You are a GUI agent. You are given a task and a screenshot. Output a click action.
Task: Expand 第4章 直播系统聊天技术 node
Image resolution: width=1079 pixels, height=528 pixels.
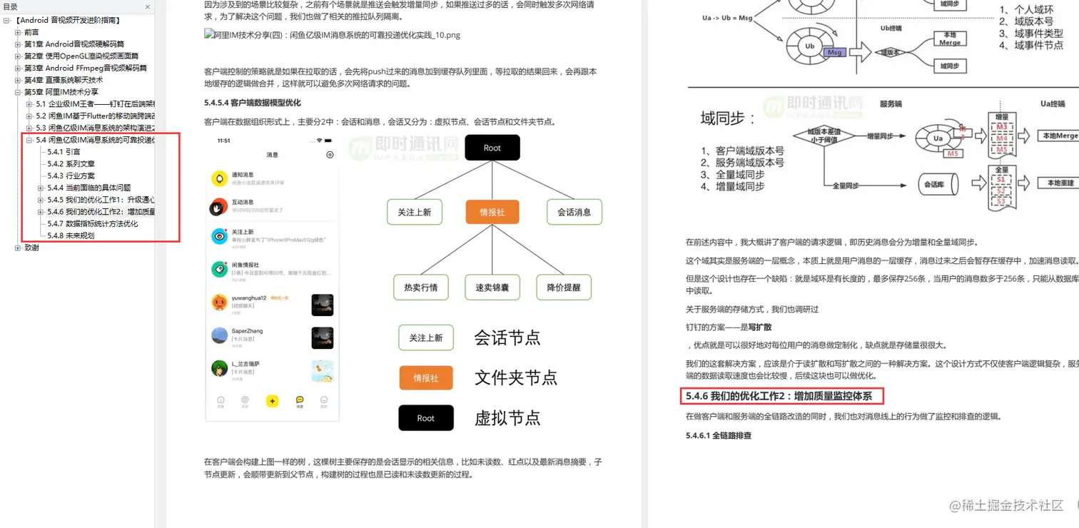pyautogui.click(x=18, y=80)
